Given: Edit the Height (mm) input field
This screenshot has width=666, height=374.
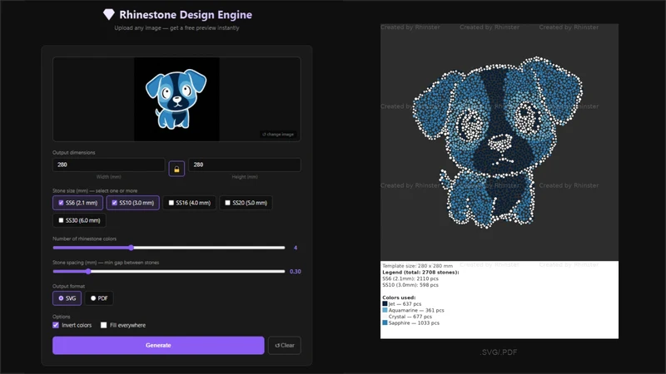Looking at the screenshot, I should (245, 165).
